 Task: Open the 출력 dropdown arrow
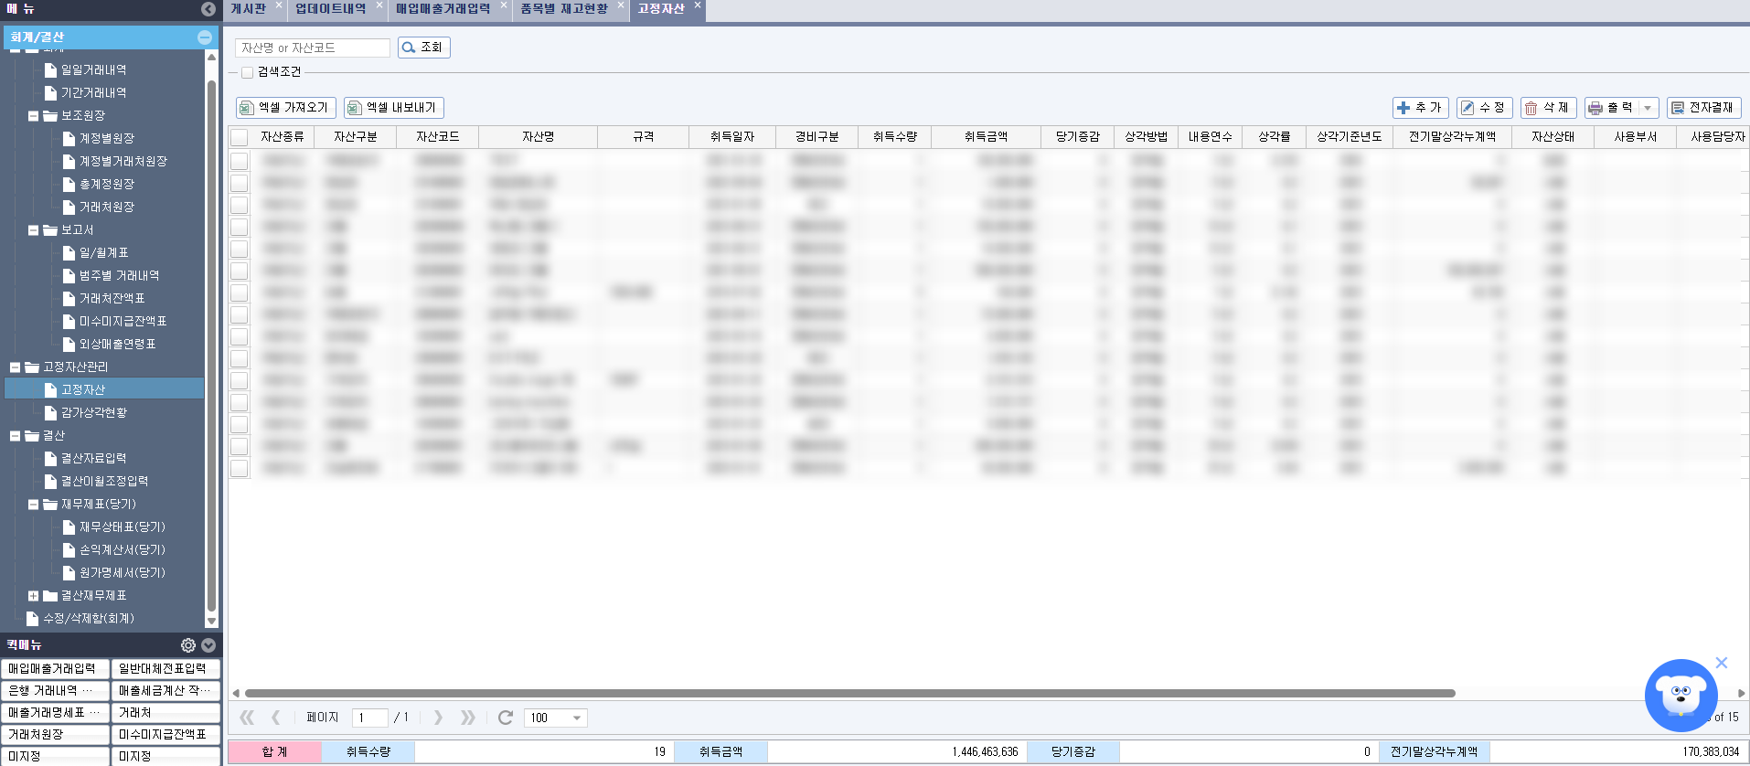[x=1649, y=108]
